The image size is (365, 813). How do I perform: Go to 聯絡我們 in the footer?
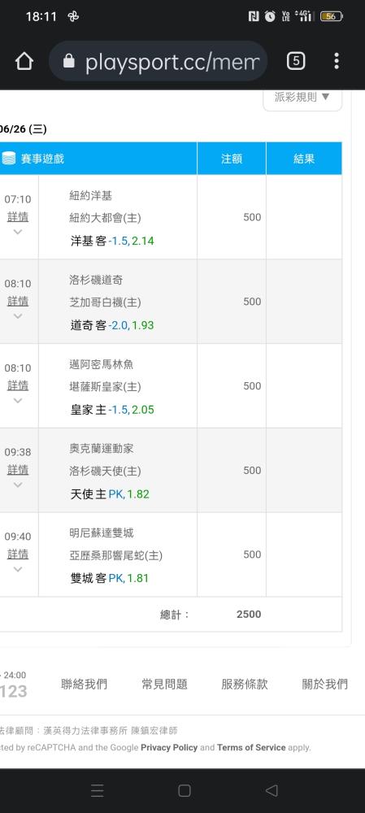coord(84,684)
